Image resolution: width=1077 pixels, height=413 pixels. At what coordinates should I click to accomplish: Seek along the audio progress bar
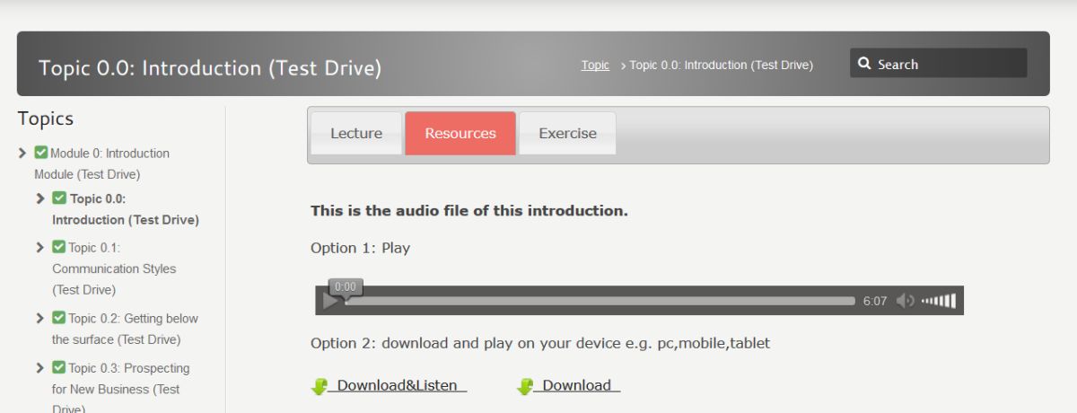point(600,301)
